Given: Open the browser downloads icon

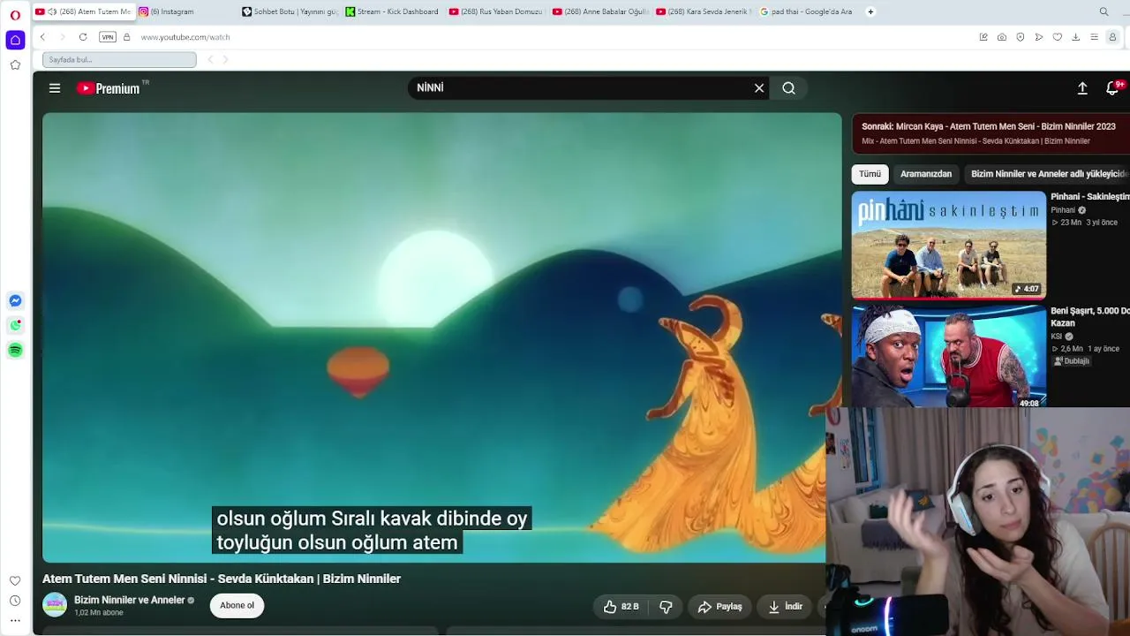Looking at the screenshot, I should (x=1076, y=37).
